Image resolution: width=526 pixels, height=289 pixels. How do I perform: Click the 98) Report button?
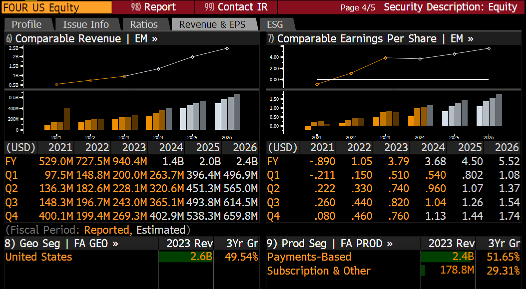click(153, 7)
